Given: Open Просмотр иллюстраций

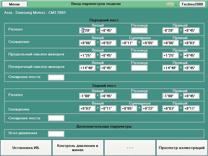Looking at the screenshot, I should (x=182, y=148).
